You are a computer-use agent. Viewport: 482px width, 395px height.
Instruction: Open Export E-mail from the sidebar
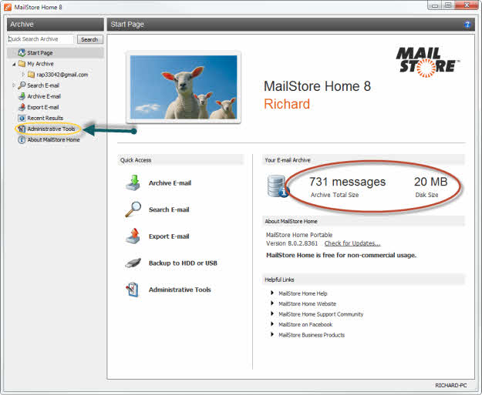pyautogui.click(x=42, y=107)
